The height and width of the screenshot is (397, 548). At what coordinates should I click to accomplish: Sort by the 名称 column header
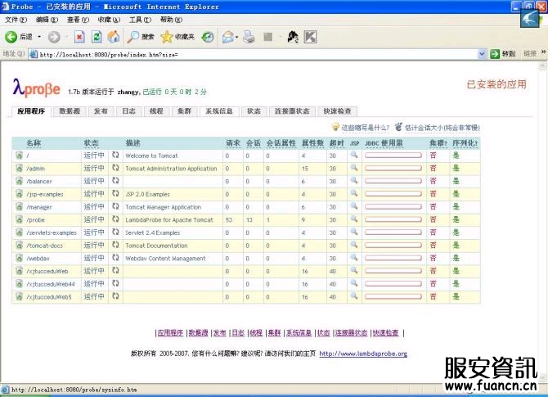tap(34, 143)
